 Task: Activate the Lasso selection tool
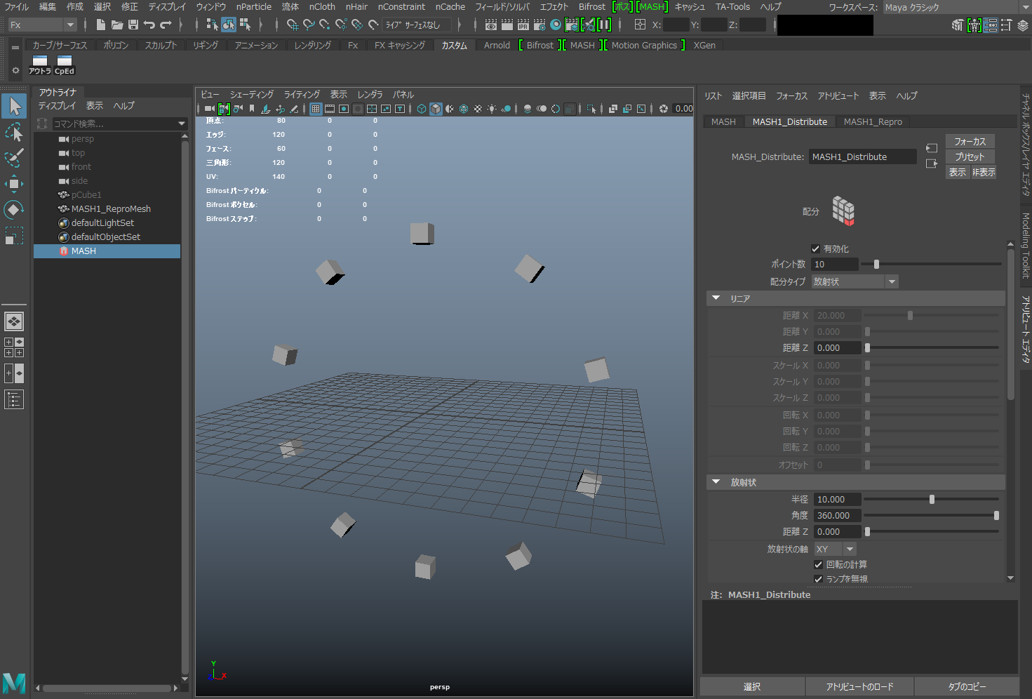pyautogui.click(x=14, y=132)
